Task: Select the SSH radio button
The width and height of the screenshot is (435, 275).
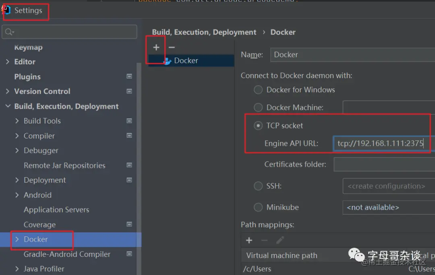Action: [258, 186]
